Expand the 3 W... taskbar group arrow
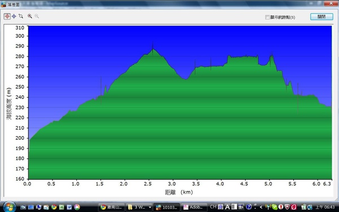Image resolution: width=339 pixels, height=212 pixels. (150, 207)
